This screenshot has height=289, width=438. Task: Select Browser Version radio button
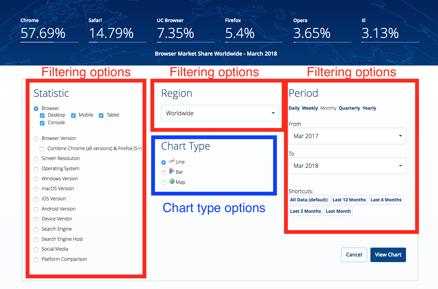click(x=36, y=139)
